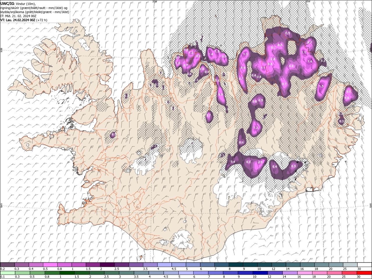The height and width of the screenshot is (279, 372).
Task: Pick the lilac 14 lower legend swatch
Action: (x=290, y=273)
